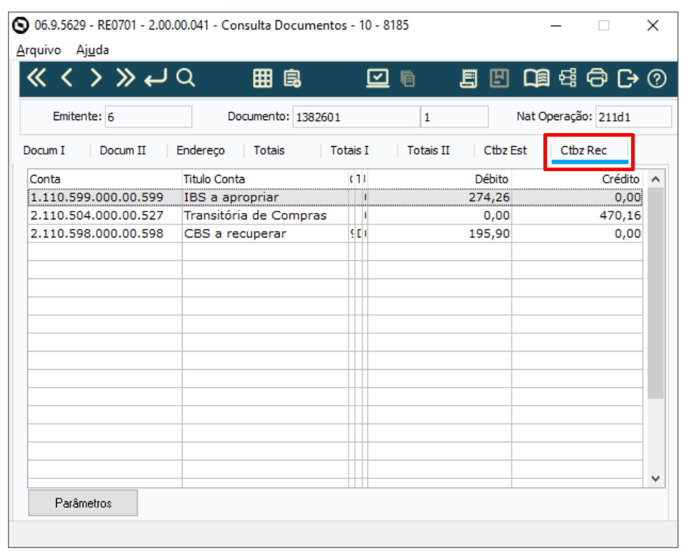The width and height of the screenshot is (685, 551).
Task: Open the Totais II tab
Action: (x=428, y=150)
